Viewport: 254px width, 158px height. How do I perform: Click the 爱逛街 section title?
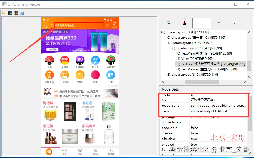48,126
